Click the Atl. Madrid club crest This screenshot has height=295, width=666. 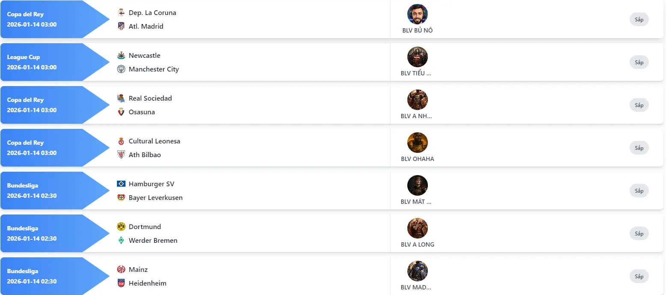coord(121,26)
